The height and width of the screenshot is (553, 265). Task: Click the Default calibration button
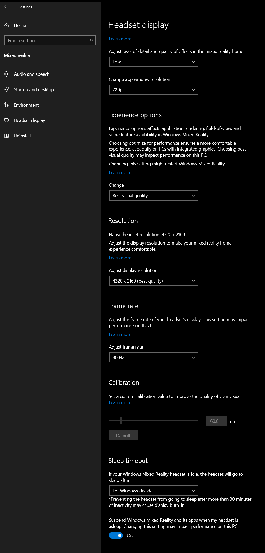point(123,435)
